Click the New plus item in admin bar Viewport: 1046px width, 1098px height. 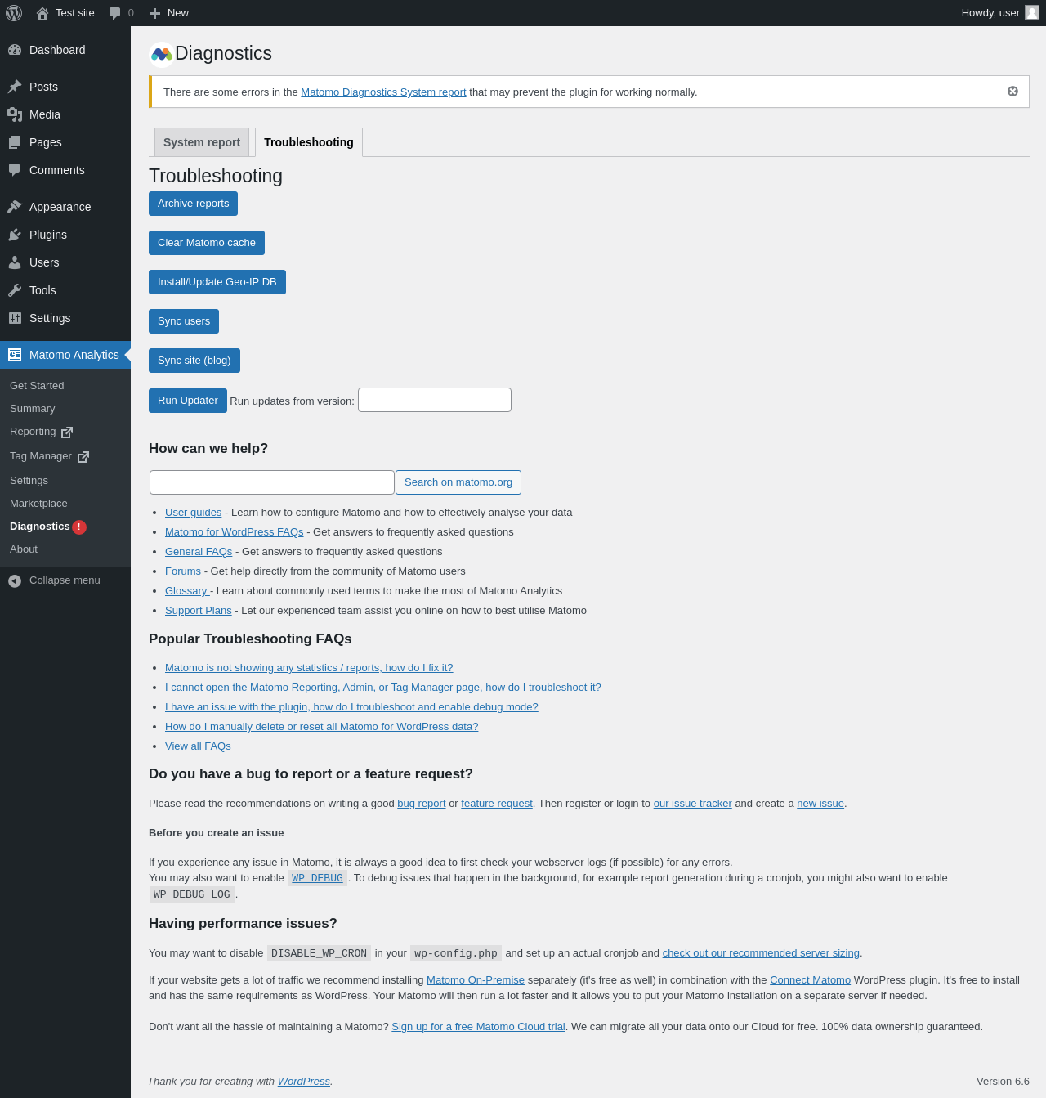(168, 13)
